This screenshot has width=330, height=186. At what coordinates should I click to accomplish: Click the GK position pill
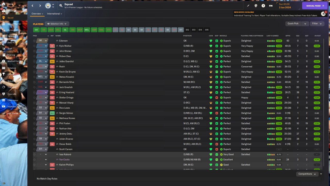(x=36, y=30)
